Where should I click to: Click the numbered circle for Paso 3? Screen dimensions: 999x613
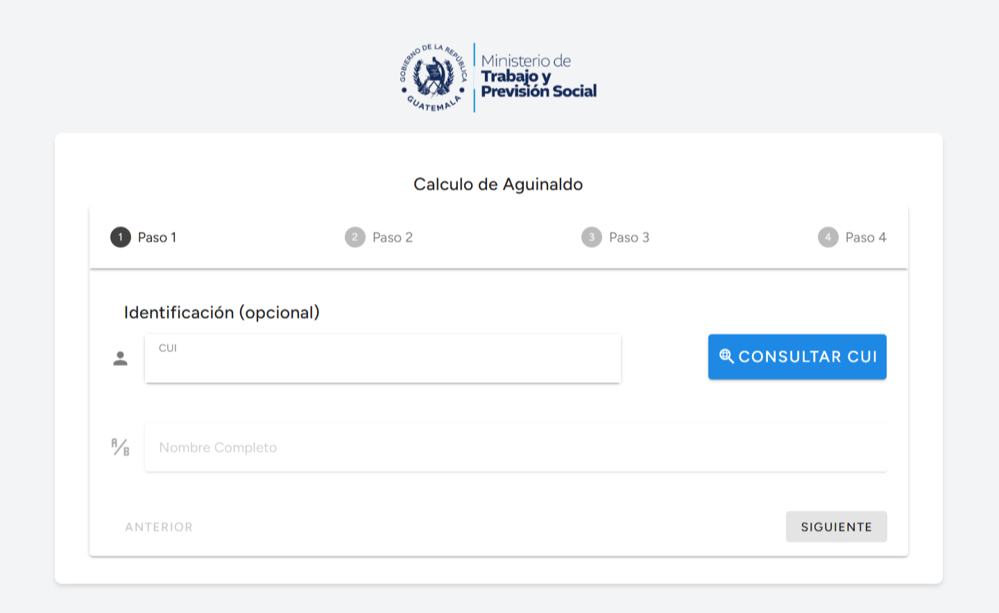(591, 237)
